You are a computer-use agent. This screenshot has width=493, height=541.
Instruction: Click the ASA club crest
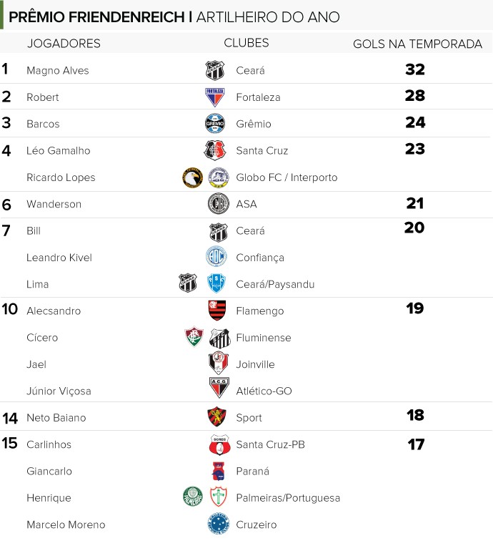pyautogui.click(x=219, y=203)
